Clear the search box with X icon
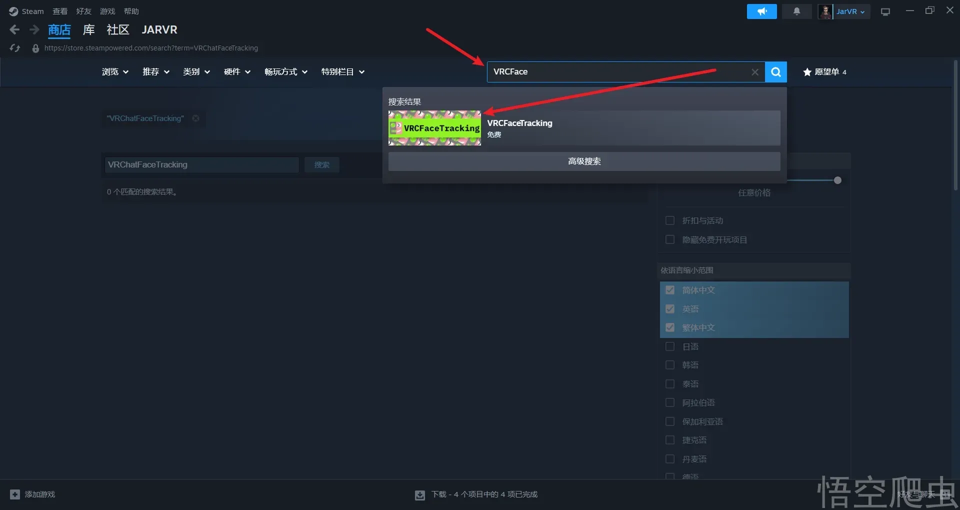This screenshot has width=960, height=510. coord(755,72)
